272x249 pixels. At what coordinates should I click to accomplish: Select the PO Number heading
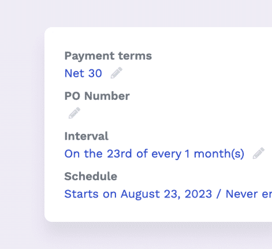[97, 96]
